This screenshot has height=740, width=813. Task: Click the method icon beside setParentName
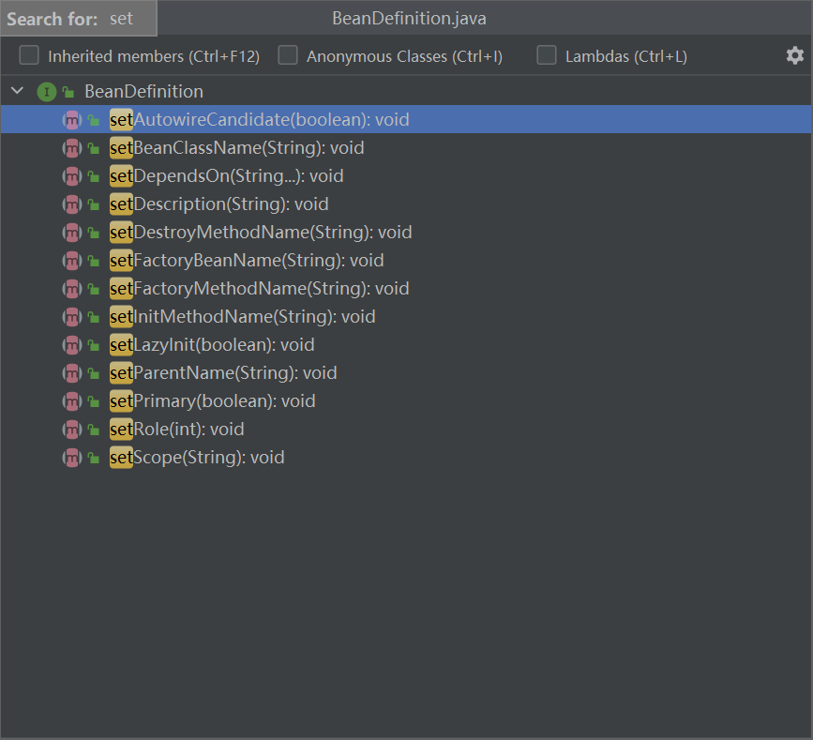(x=72, y=373)
